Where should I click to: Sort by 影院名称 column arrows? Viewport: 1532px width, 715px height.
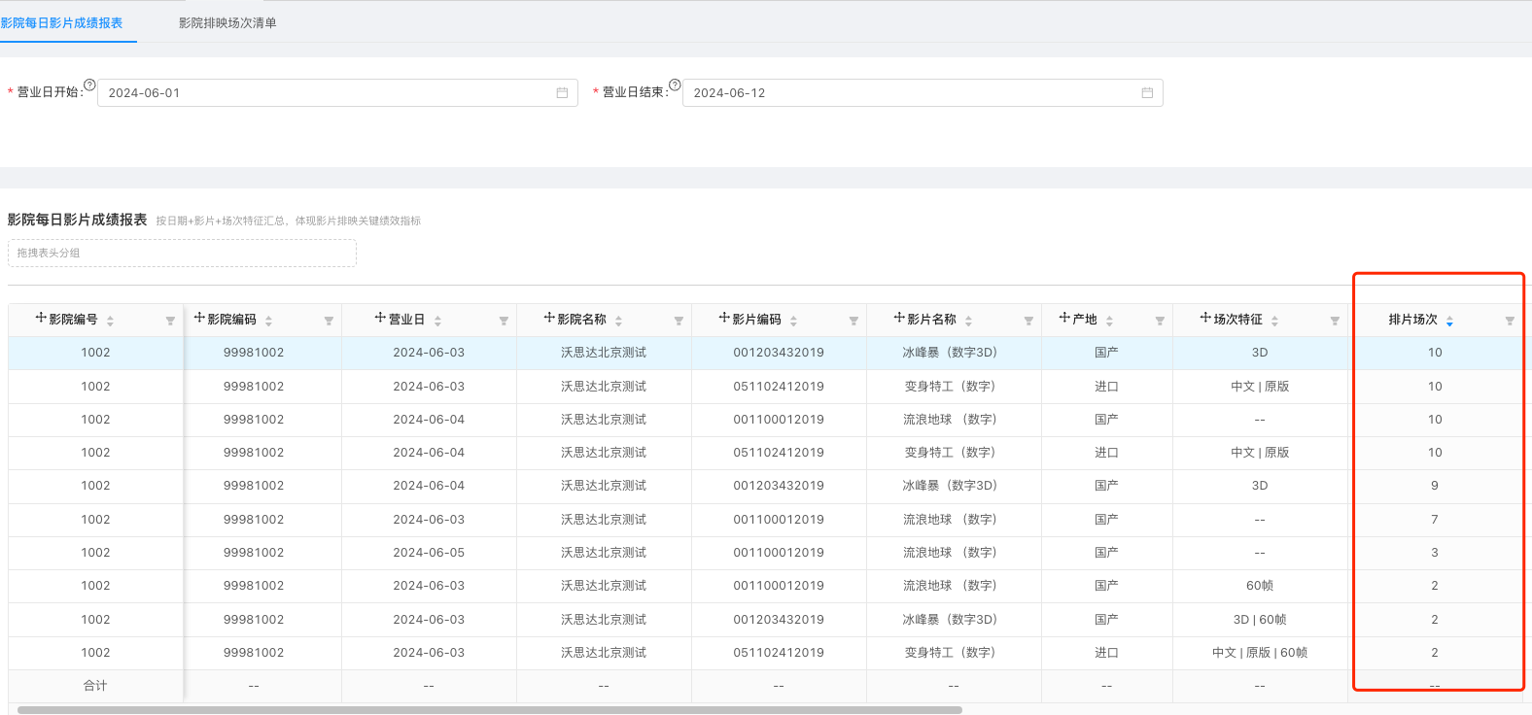[618, 321]
